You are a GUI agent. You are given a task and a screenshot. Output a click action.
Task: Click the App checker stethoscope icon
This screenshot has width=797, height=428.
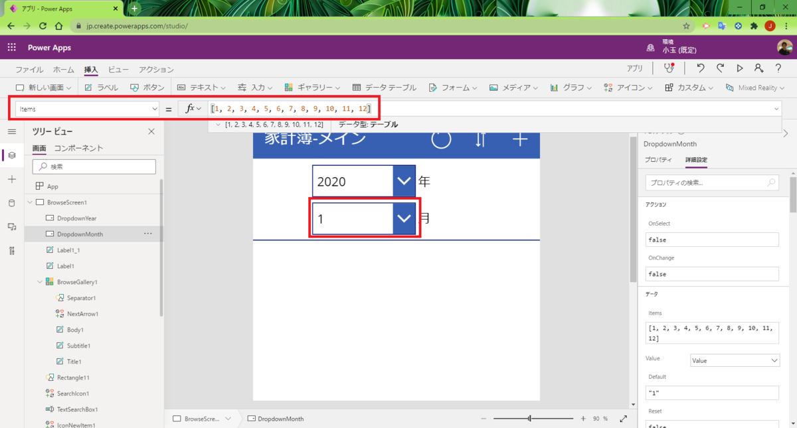pos(667,68)
